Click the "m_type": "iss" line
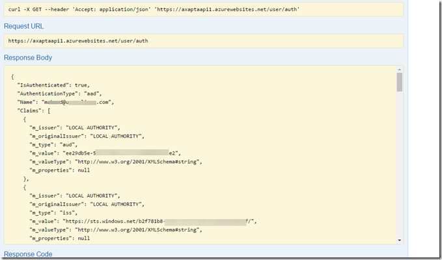The width and height of the screenshot is (442, 260). point(53,213)
